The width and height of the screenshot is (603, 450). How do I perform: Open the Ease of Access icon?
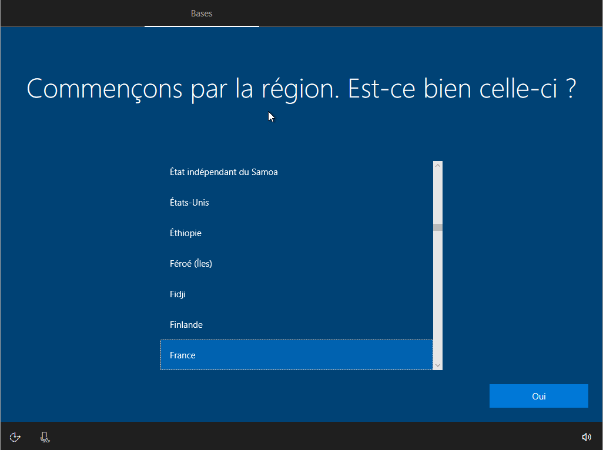14,437
